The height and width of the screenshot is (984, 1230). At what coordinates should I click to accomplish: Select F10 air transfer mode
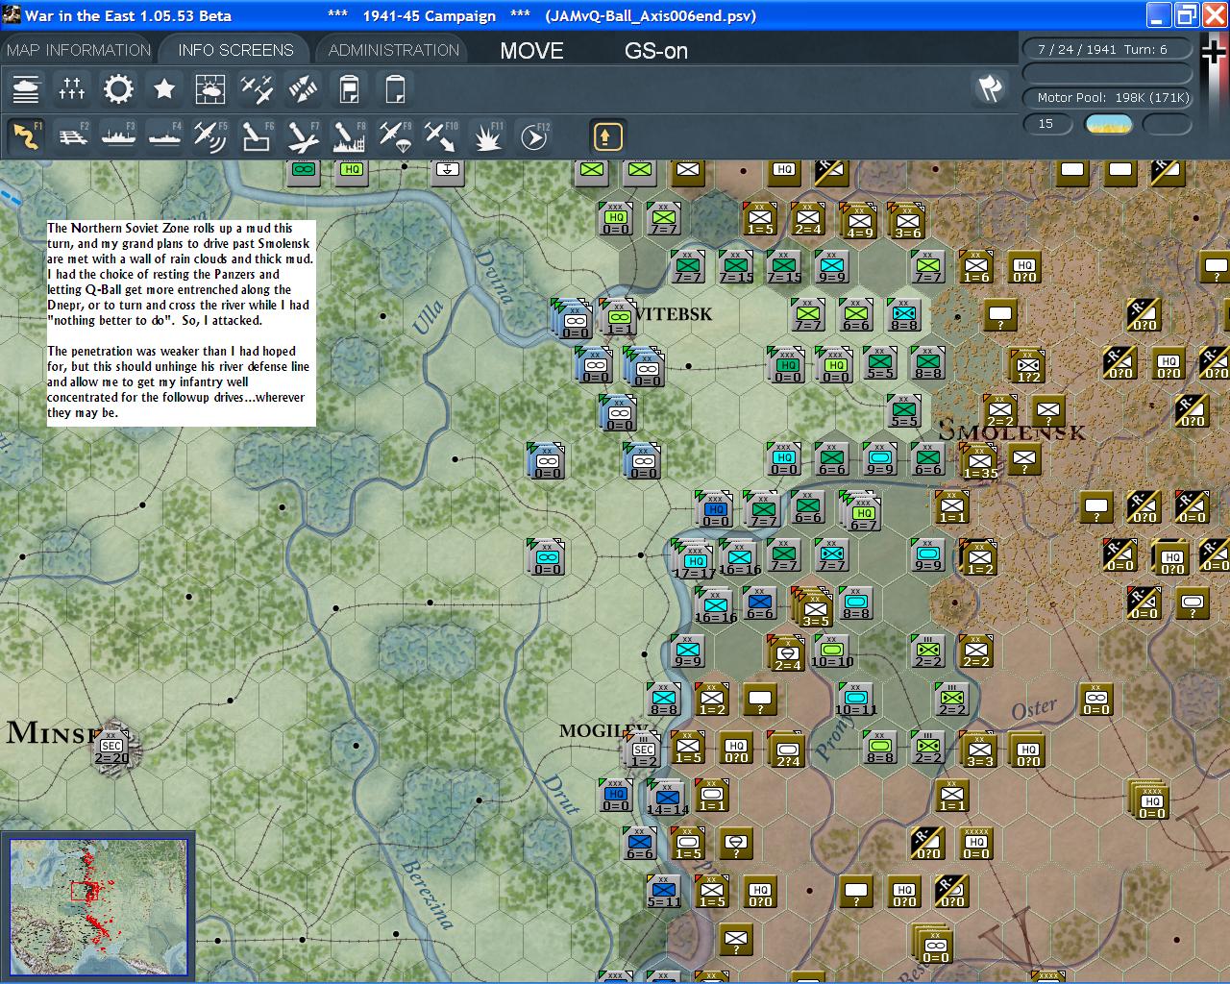point(441,136)
